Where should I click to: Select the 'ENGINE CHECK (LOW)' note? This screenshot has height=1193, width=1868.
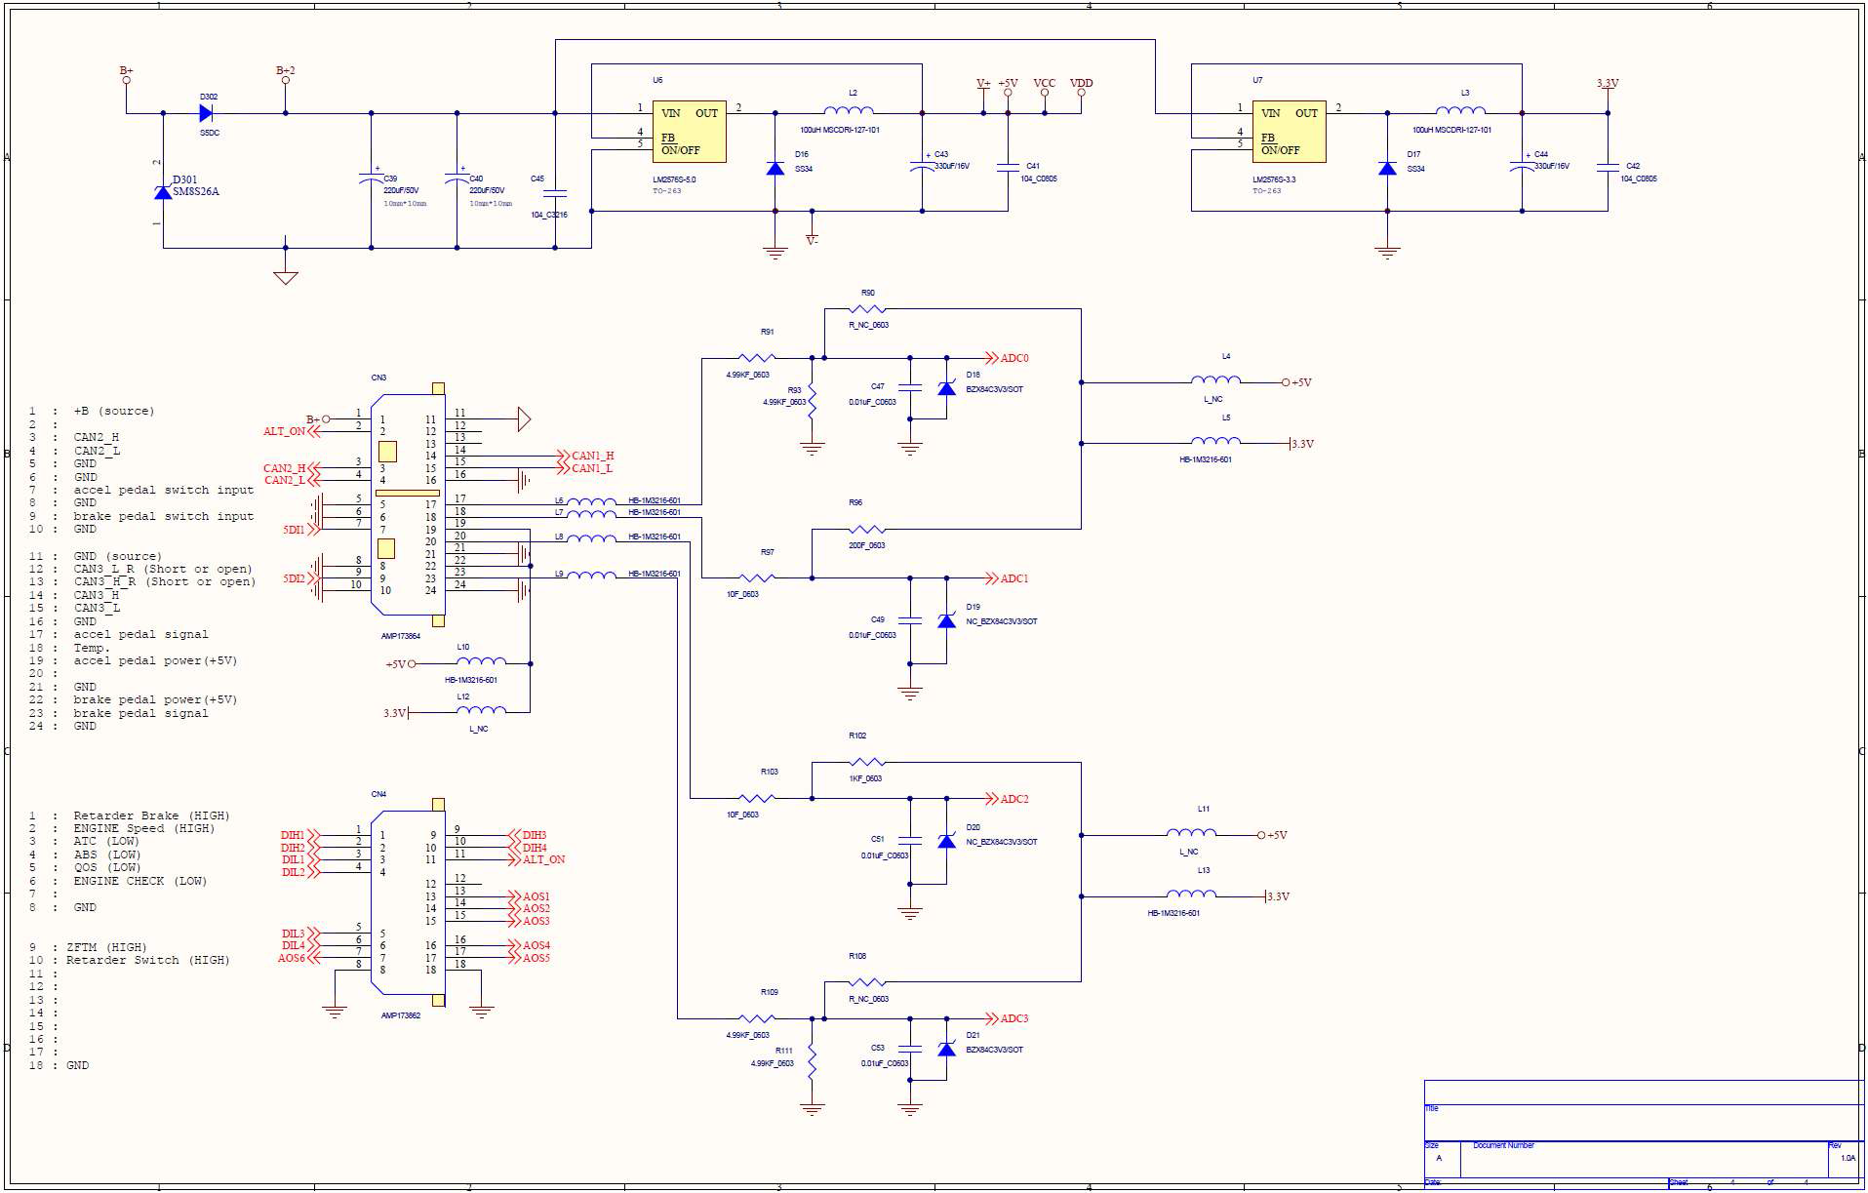click(x=139, y=881)
